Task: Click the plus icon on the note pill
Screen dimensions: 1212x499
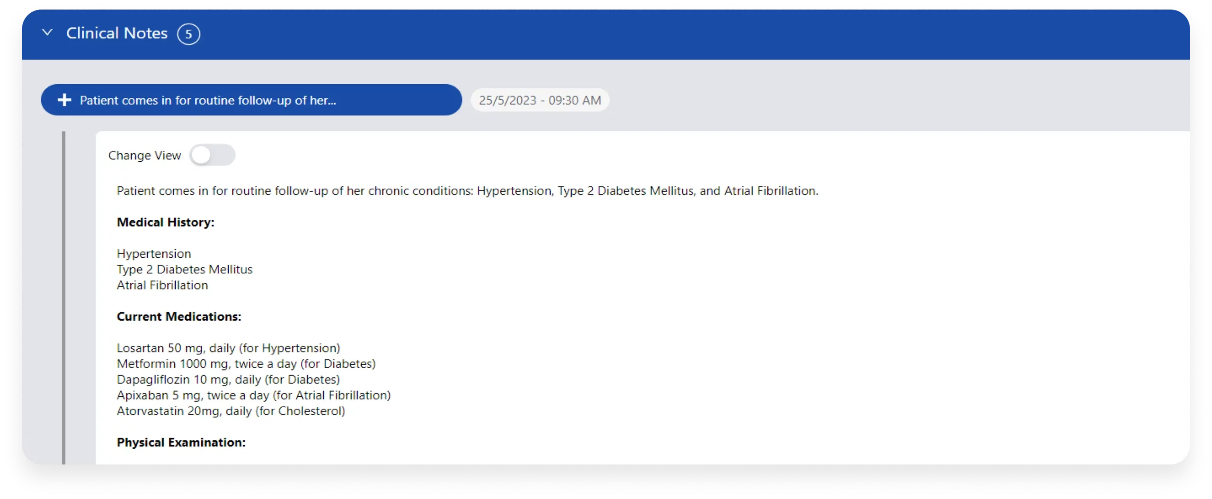Action: pos(64,100)
